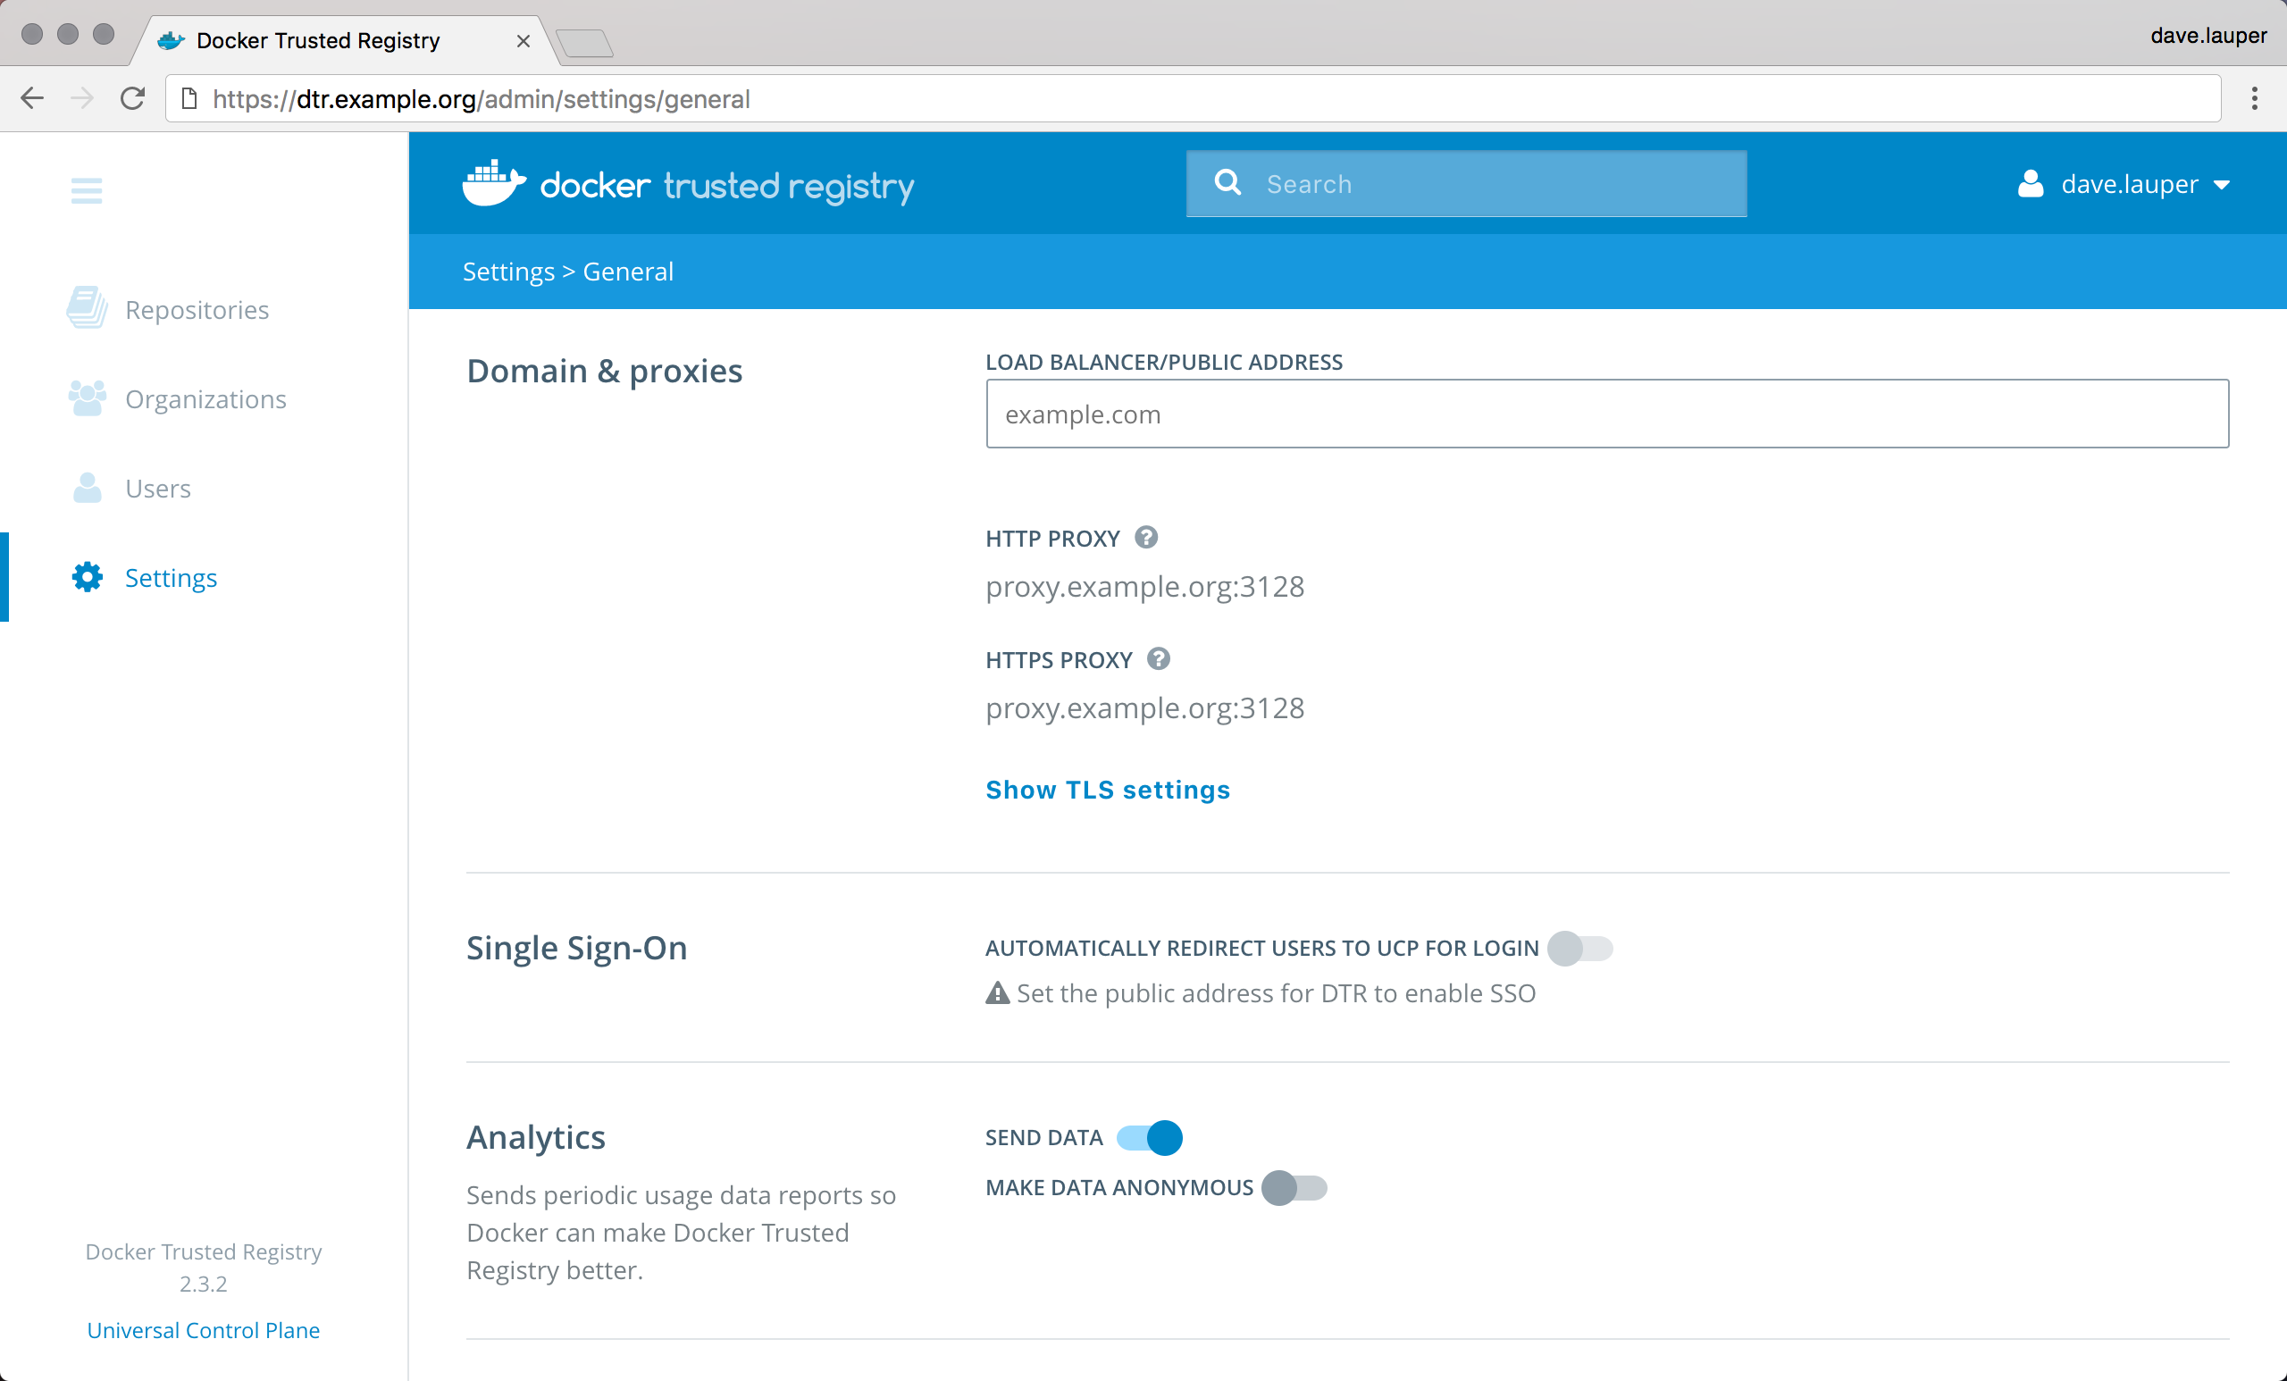Open the browser three-dot menu
The height and width of the screenshot is (1381, 2287).
[2255, 98]
